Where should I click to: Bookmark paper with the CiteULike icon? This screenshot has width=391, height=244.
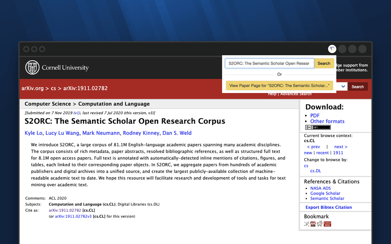point(307,224)
